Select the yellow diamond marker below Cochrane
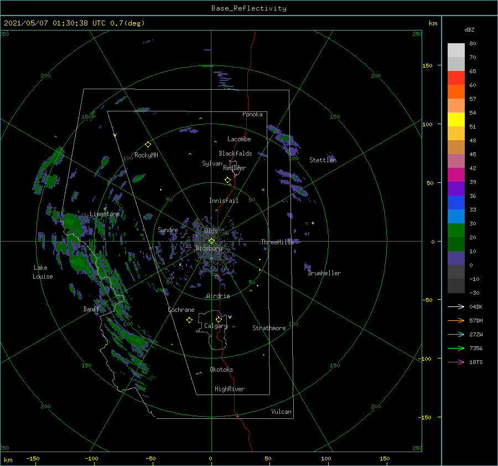Screen dimensions: 498x466 (x=189, y=320)
